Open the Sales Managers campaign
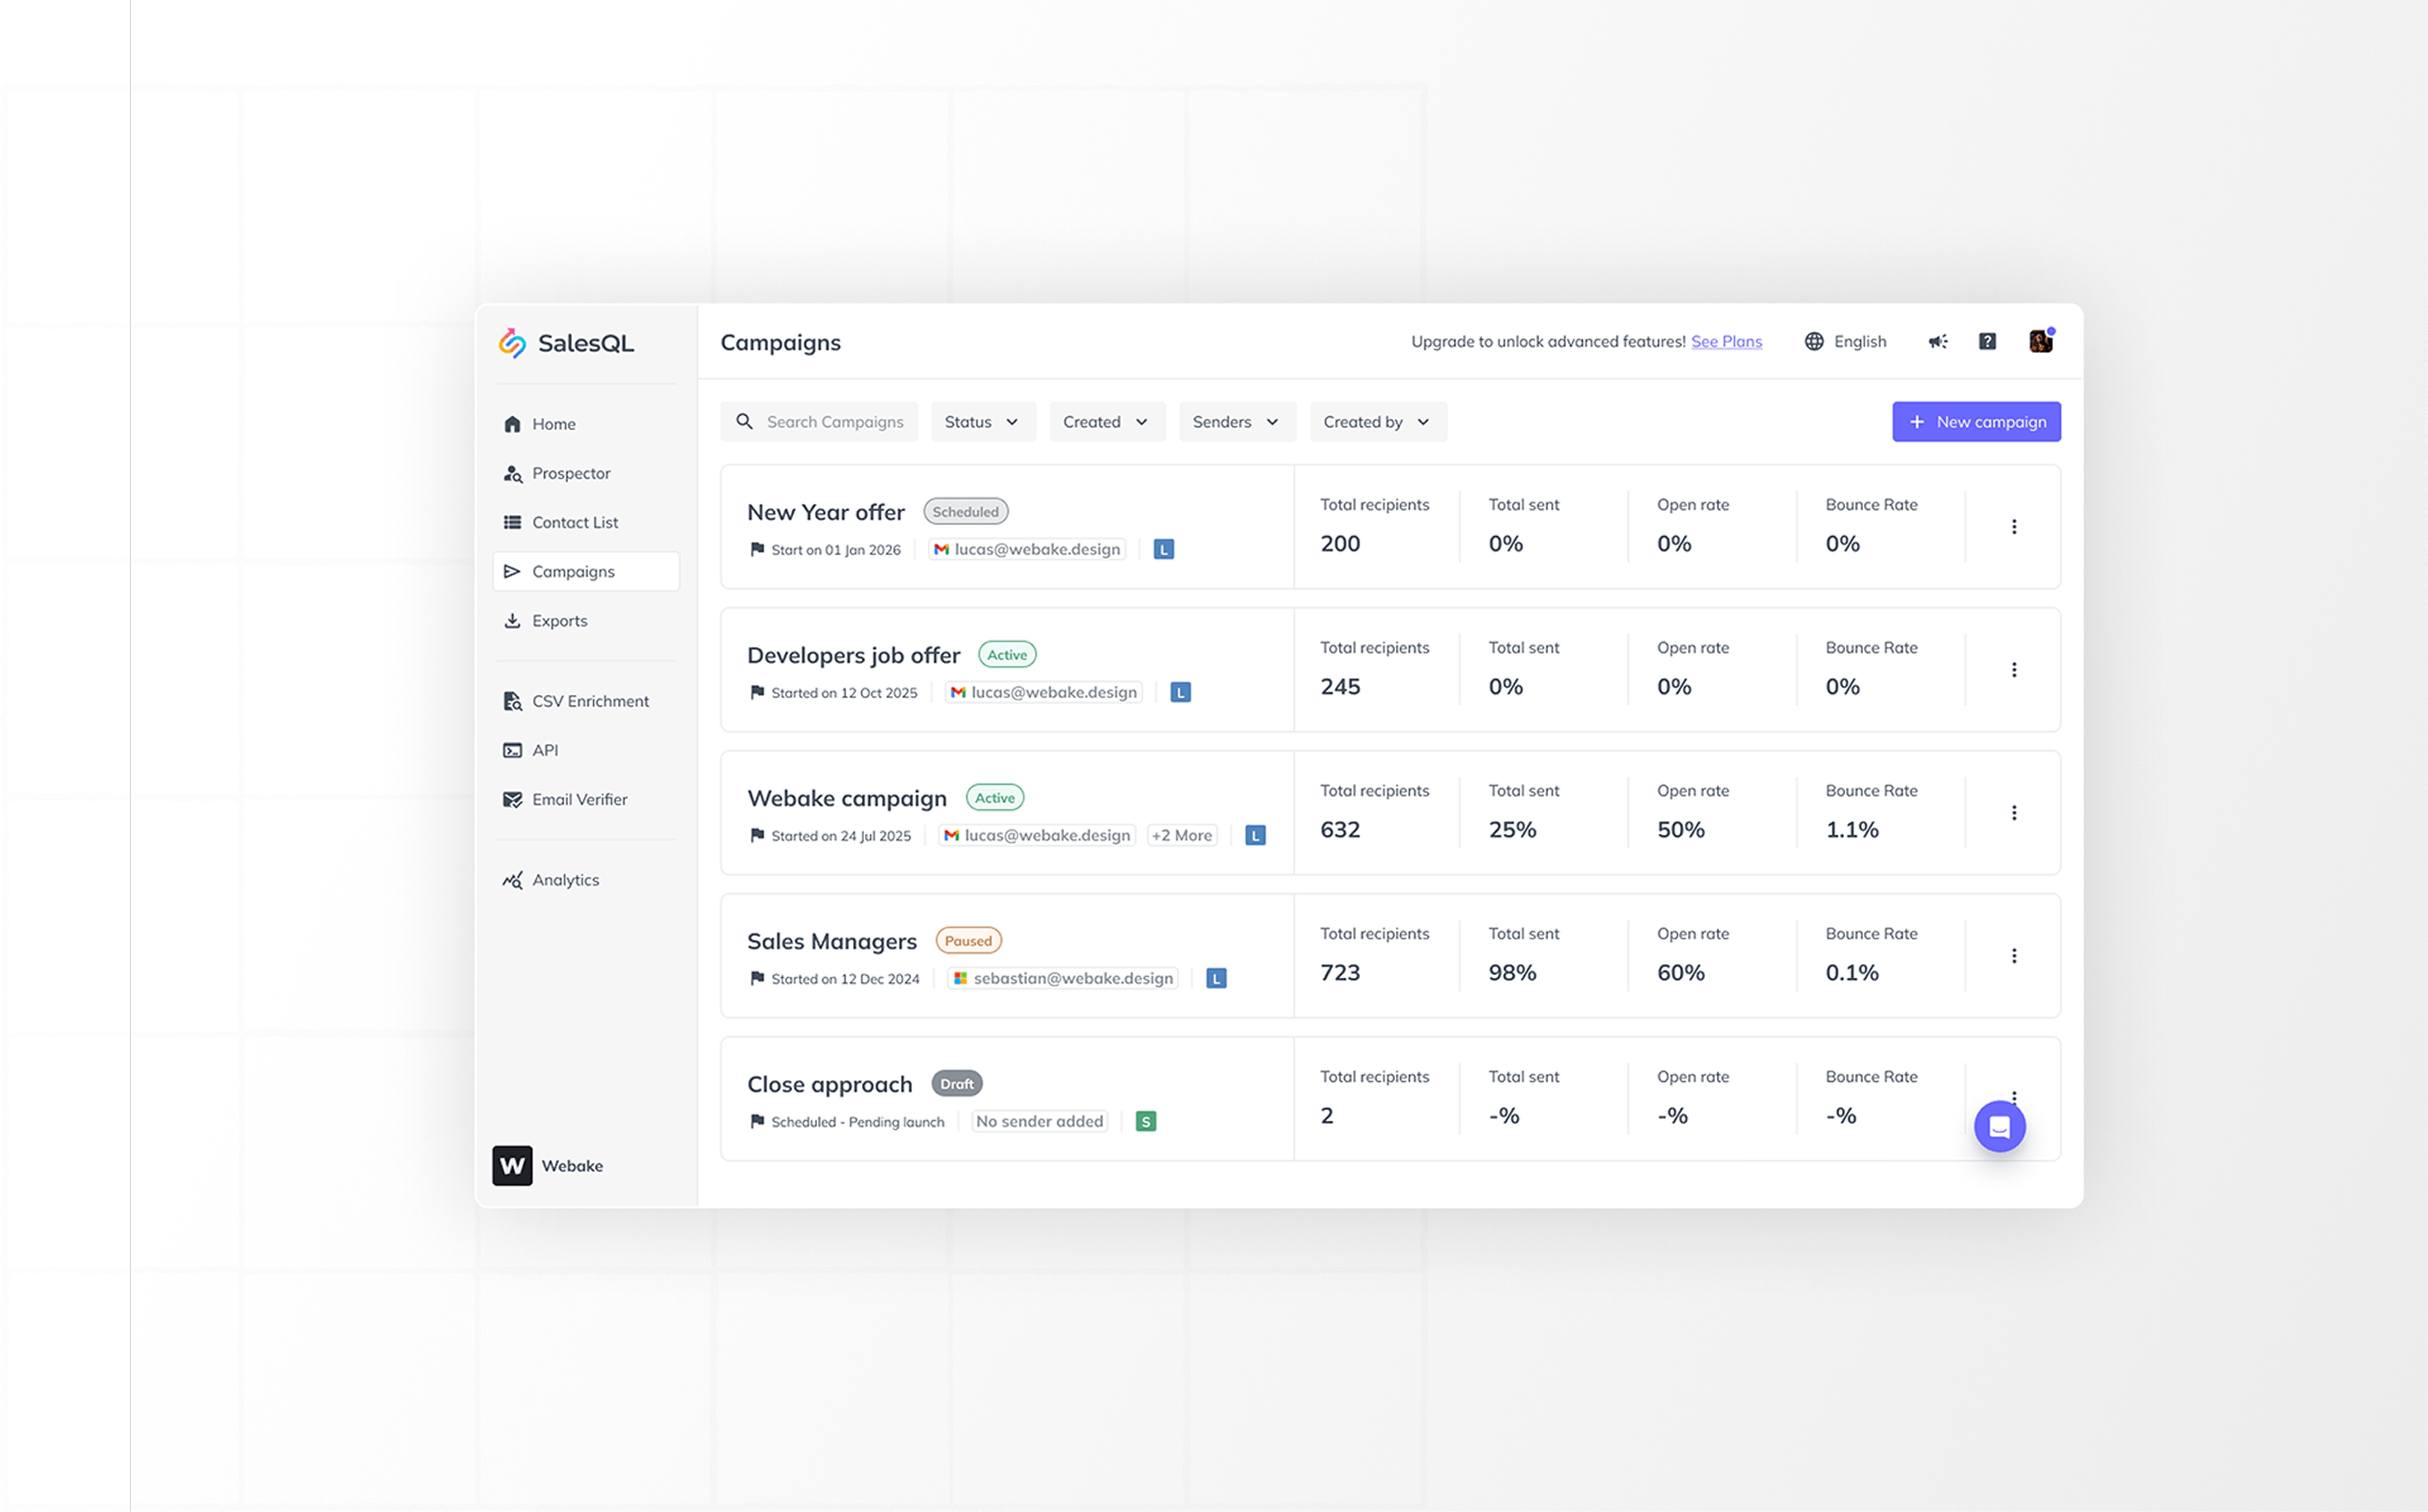Viewport: 2428px width, 1512px height. tap(832, 941)
